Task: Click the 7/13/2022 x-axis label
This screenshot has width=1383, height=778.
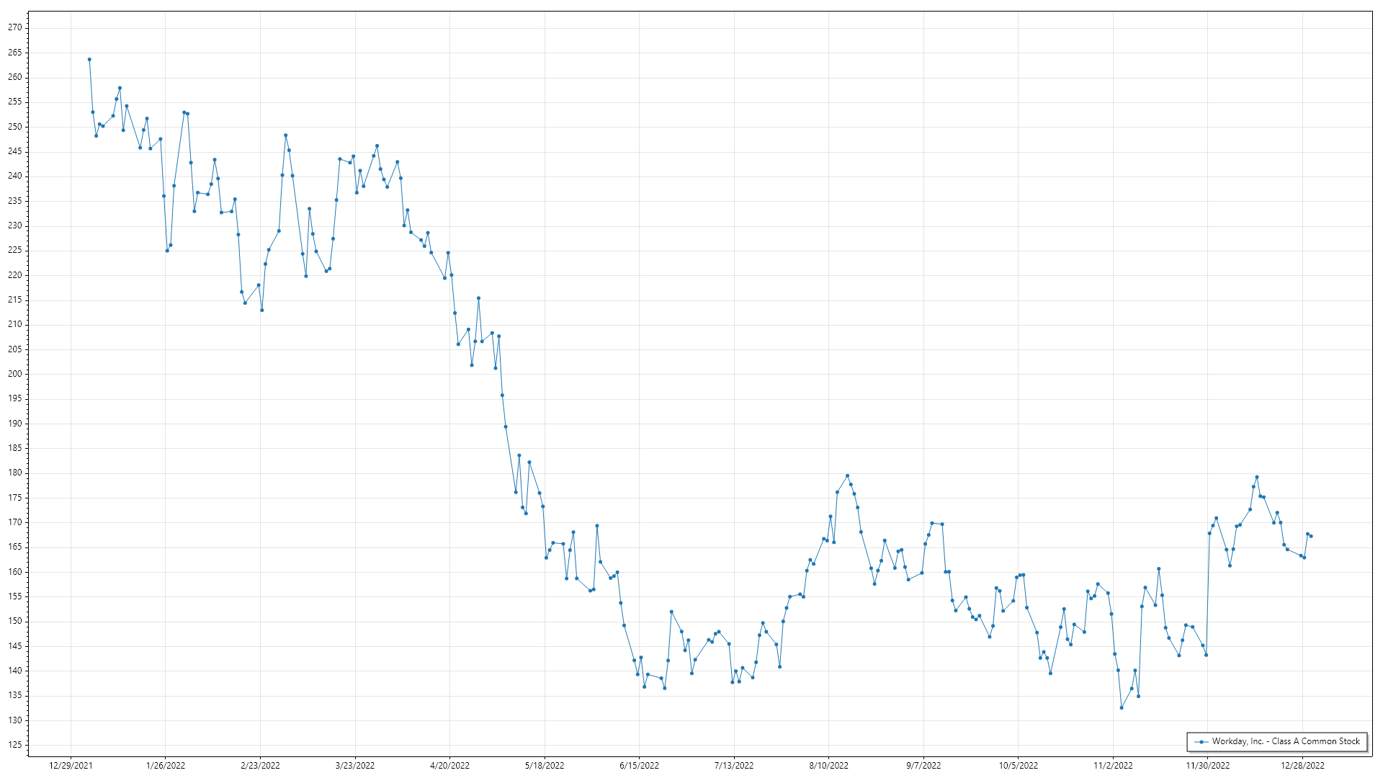Action: [734, 766]
